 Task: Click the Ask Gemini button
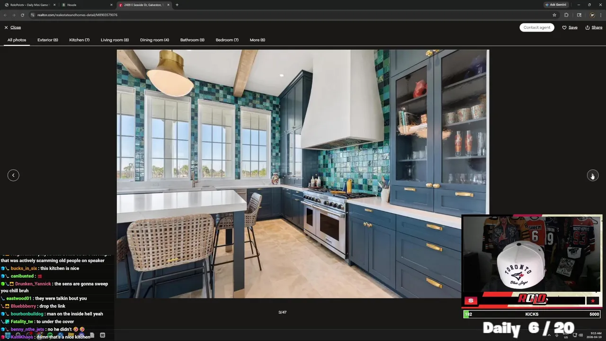click(556, 5)
